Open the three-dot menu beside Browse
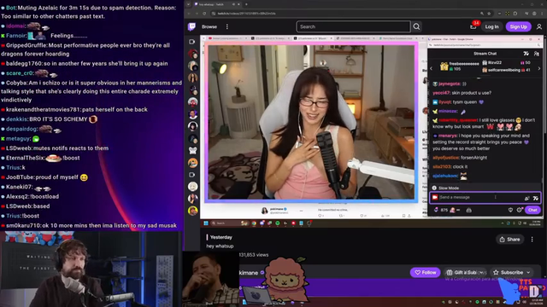547x307 pixels. tap(227, 26)
